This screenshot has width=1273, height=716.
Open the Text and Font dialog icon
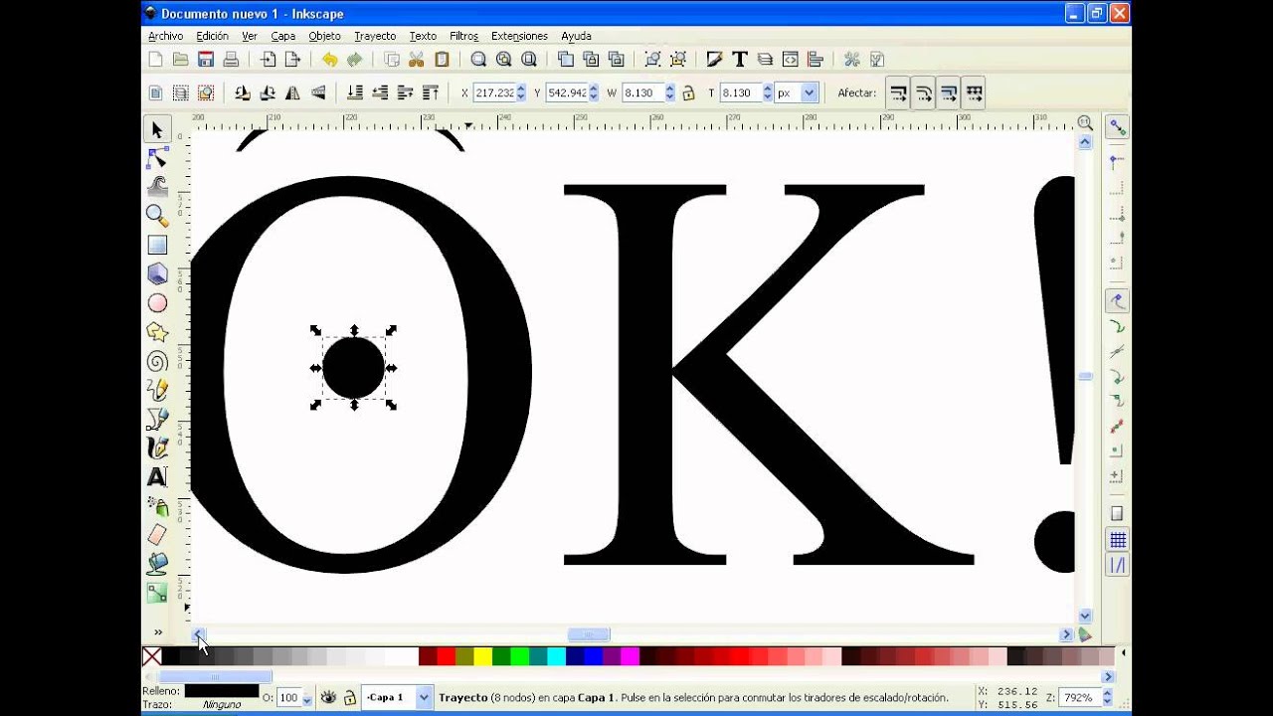pyautogui.click(x=740, y=60)
